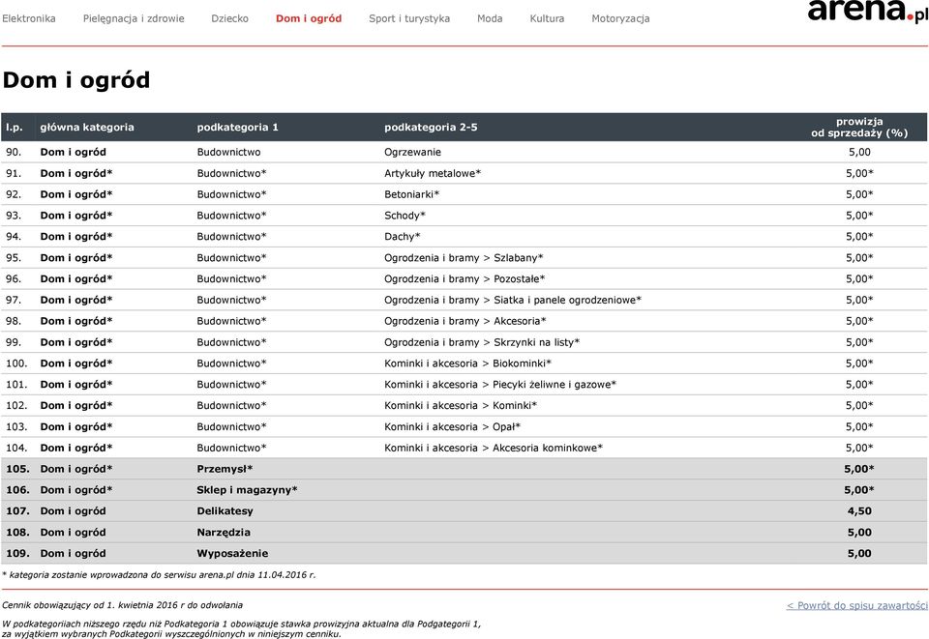
Task: Click Ogrodzenia i bramy > Pozostałe* entry
Action: (464, 278)
